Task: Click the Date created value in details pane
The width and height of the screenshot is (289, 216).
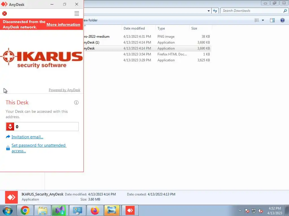Action: pos(161,194)
